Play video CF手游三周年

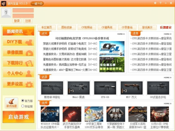pyautogui.click(x=94, y=114)
